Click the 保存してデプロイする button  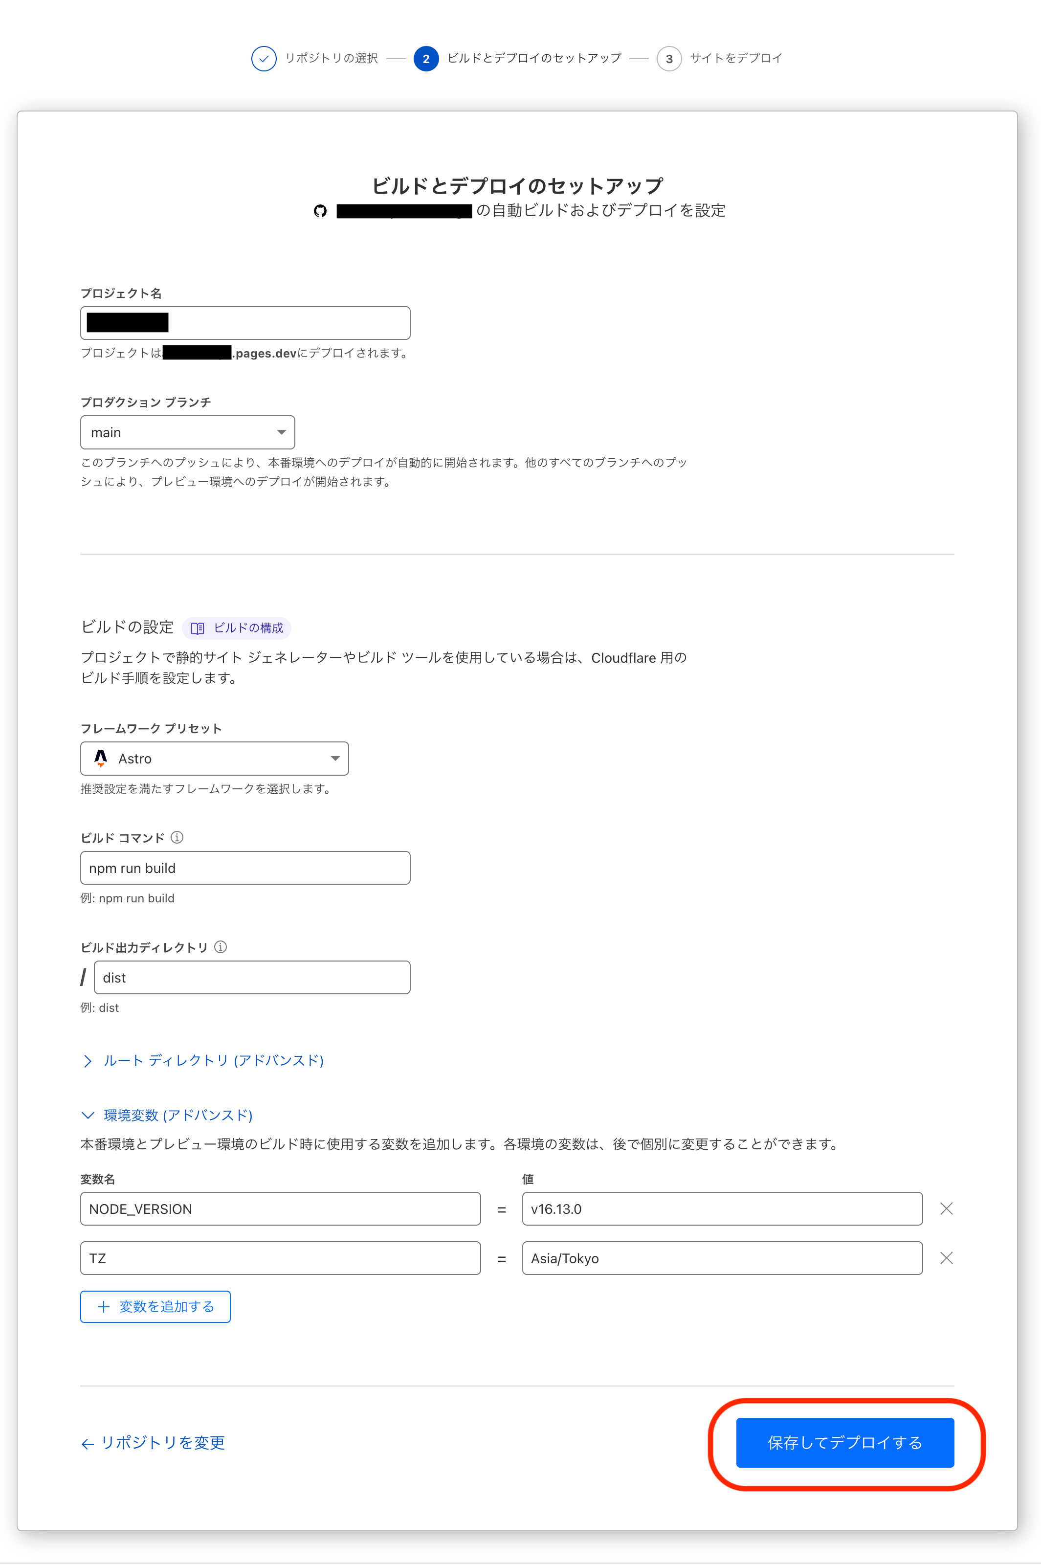point(844,1443)
